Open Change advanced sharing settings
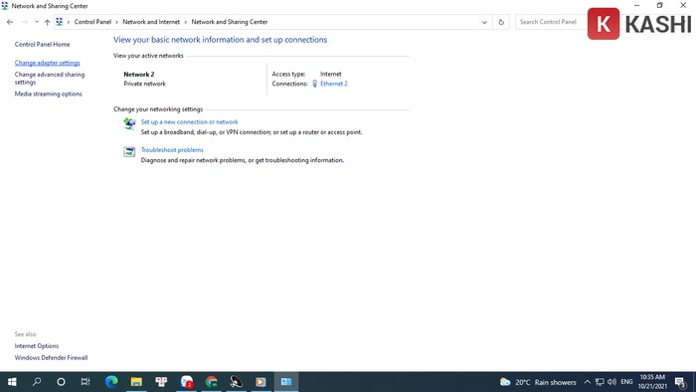Image resolution: width=696 pixels, height=392 pixels. click(x=50, y=79)
